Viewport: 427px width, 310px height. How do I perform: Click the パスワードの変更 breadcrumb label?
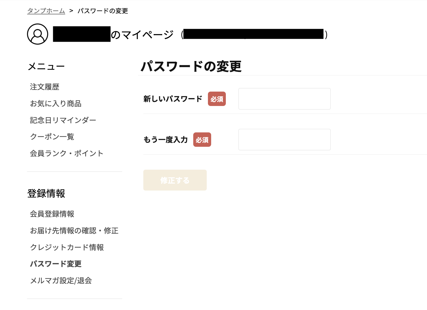click(x=102, y=11)
